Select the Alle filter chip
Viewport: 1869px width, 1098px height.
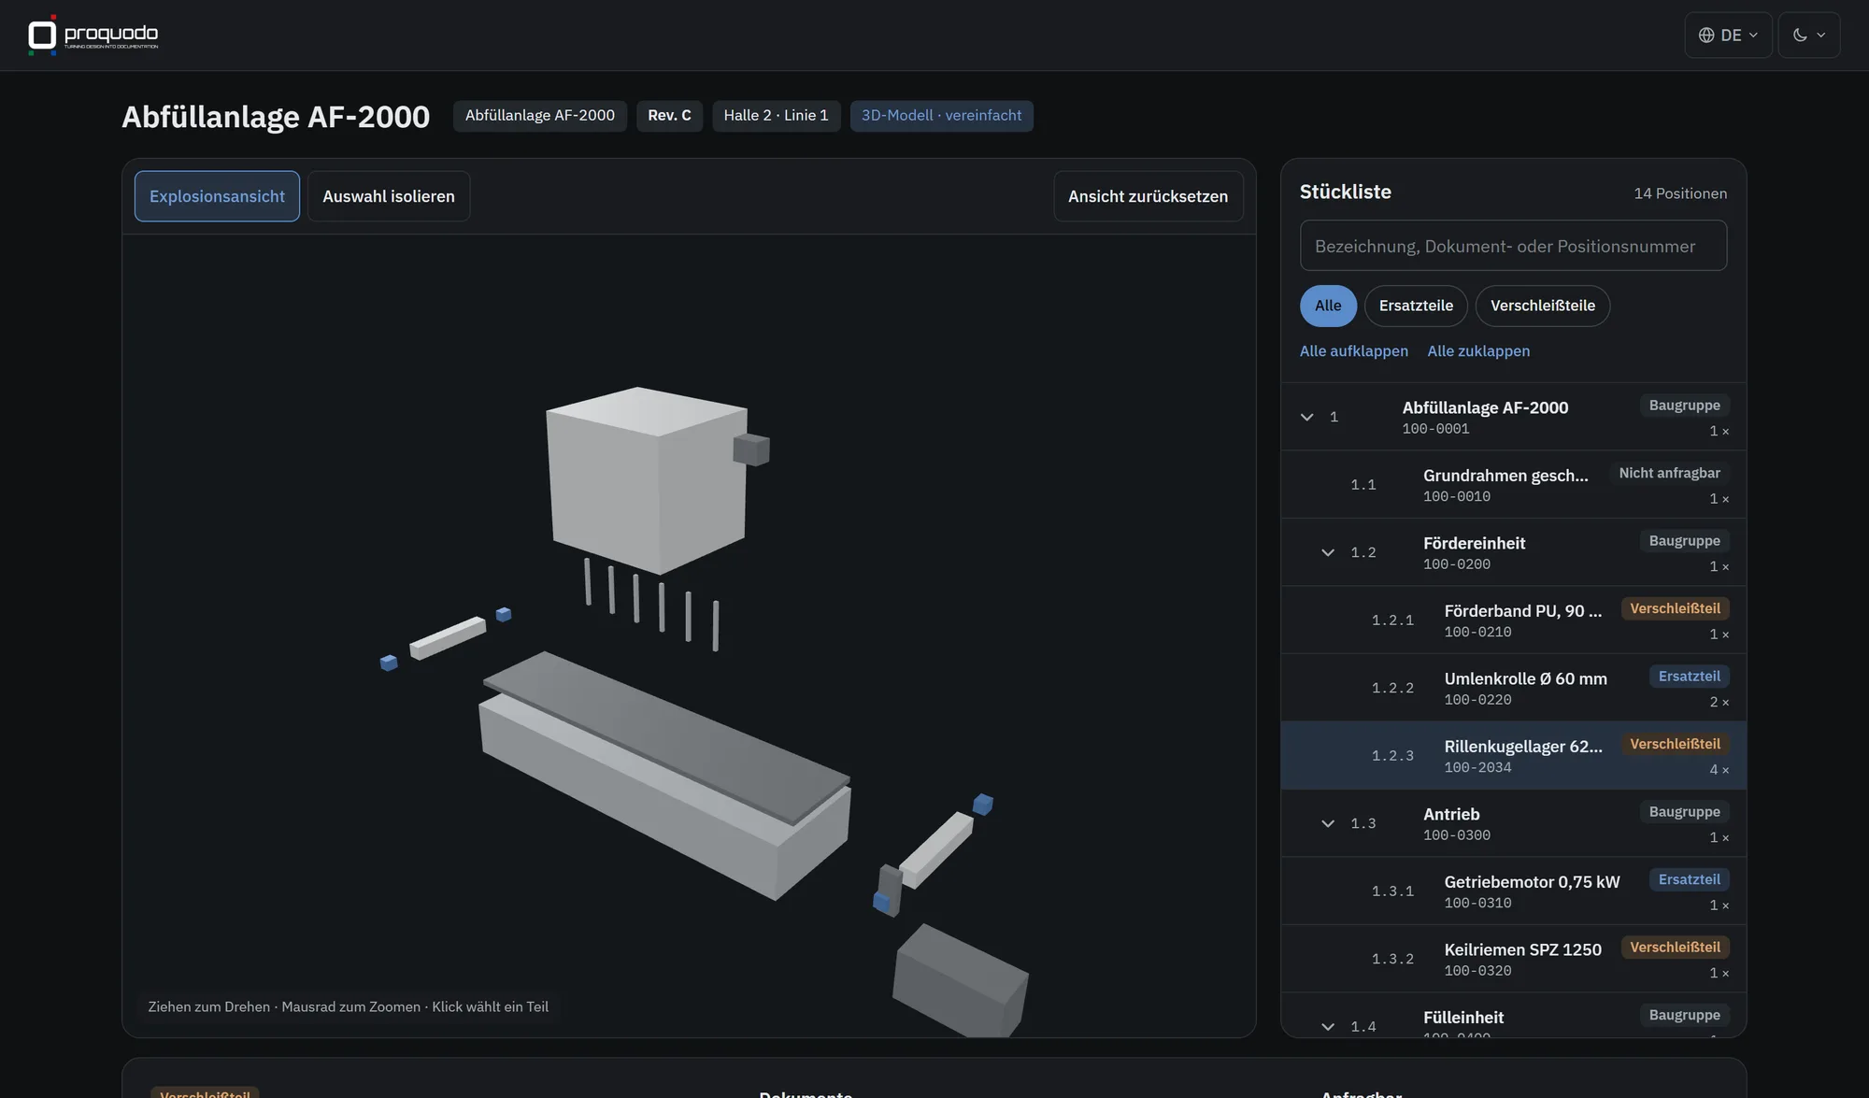1328,306
